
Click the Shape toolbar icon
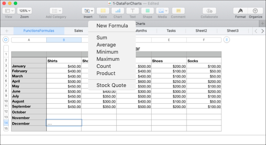(147, 11)
